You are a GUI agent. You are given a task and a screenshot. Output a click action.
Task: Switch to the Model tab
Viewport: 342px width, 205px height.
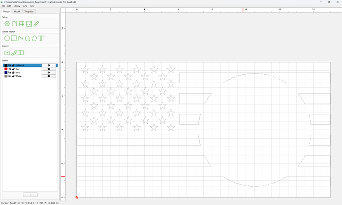point(17,11)
